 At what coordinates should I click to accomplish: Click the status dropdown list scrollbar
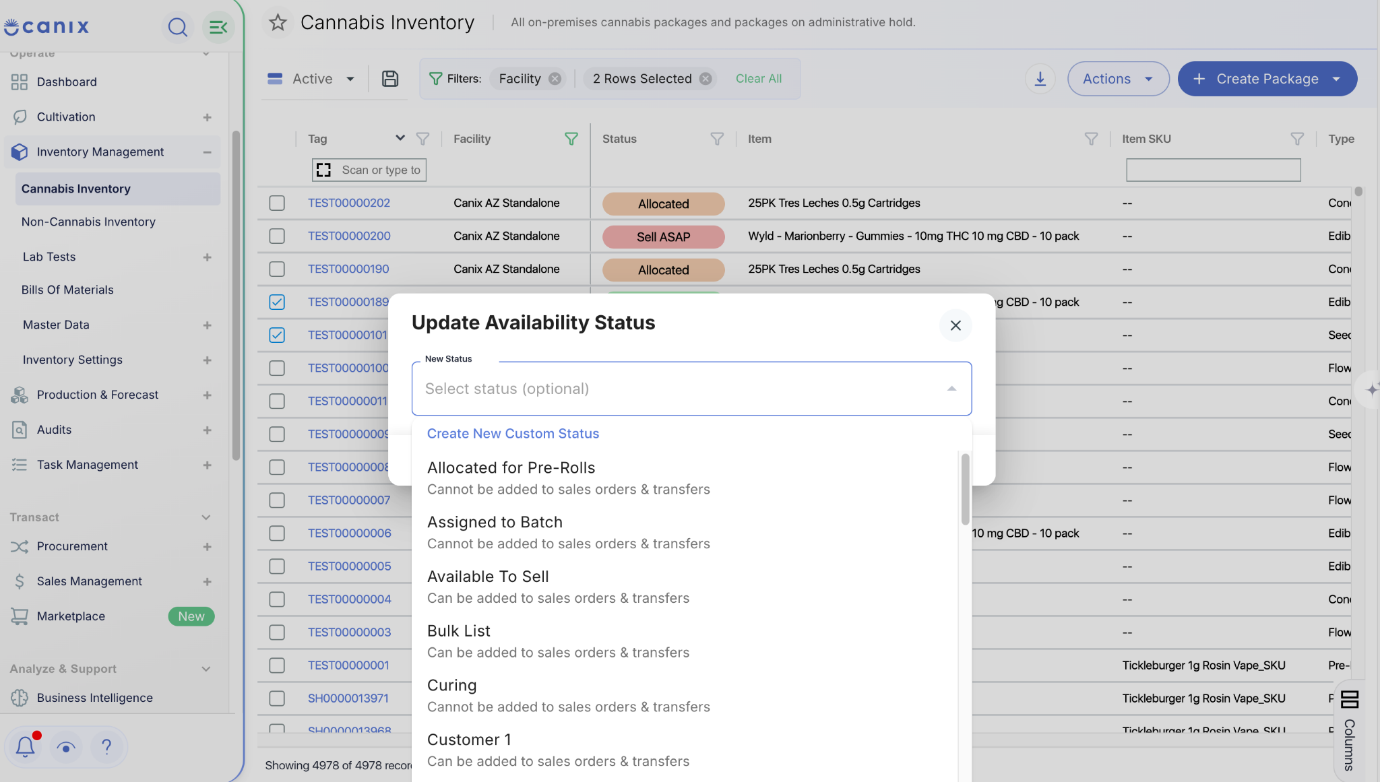pyautogui.click(x=965, y=489)
